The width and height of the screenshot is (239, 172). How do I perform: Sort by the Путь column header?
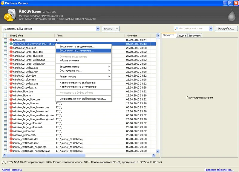pos(90,35)
